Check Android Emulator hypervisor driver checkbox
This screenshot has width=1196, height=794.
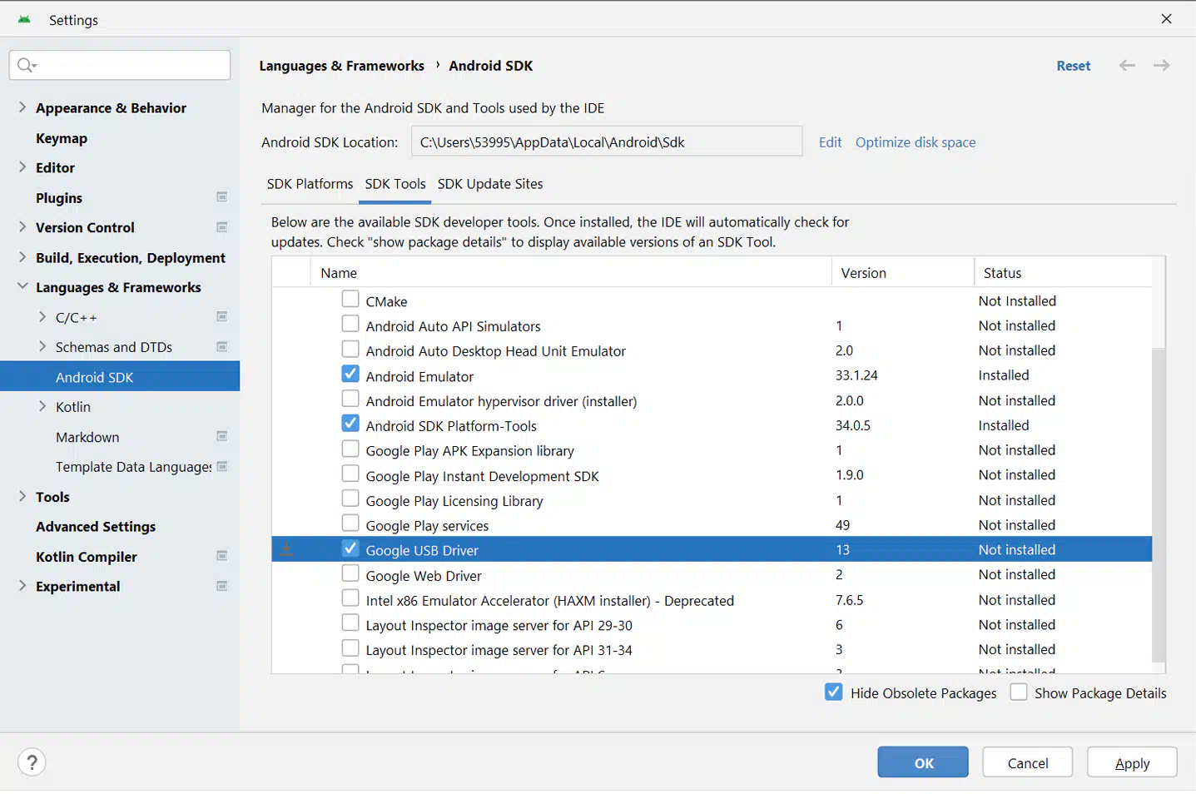click(350, 399)
